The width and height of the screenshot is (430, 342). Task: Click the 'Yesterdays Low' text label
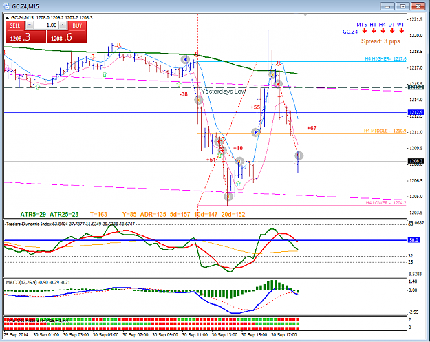pyautogui.click(x=223, y=92)
